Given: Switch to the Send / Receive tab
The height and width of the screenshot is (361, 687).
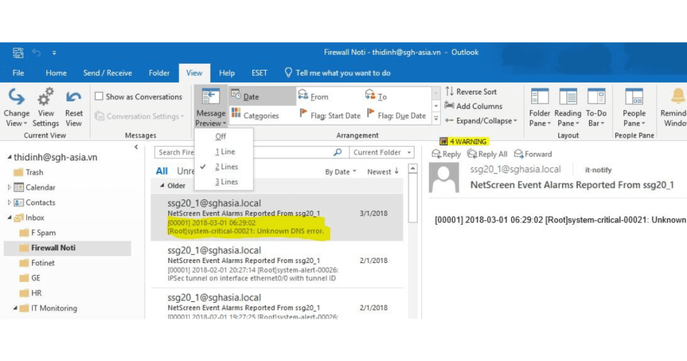Looking at the screenshot, I should [108, 72].
